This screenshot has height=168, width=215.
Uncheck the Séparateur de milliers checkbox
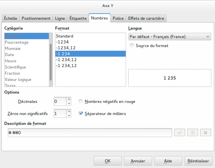[x=81, y=114]
